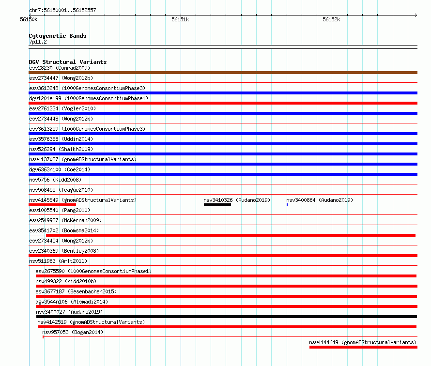
Task: Click the long black nsv3400027 bar
Action: [x=227, y=317]
